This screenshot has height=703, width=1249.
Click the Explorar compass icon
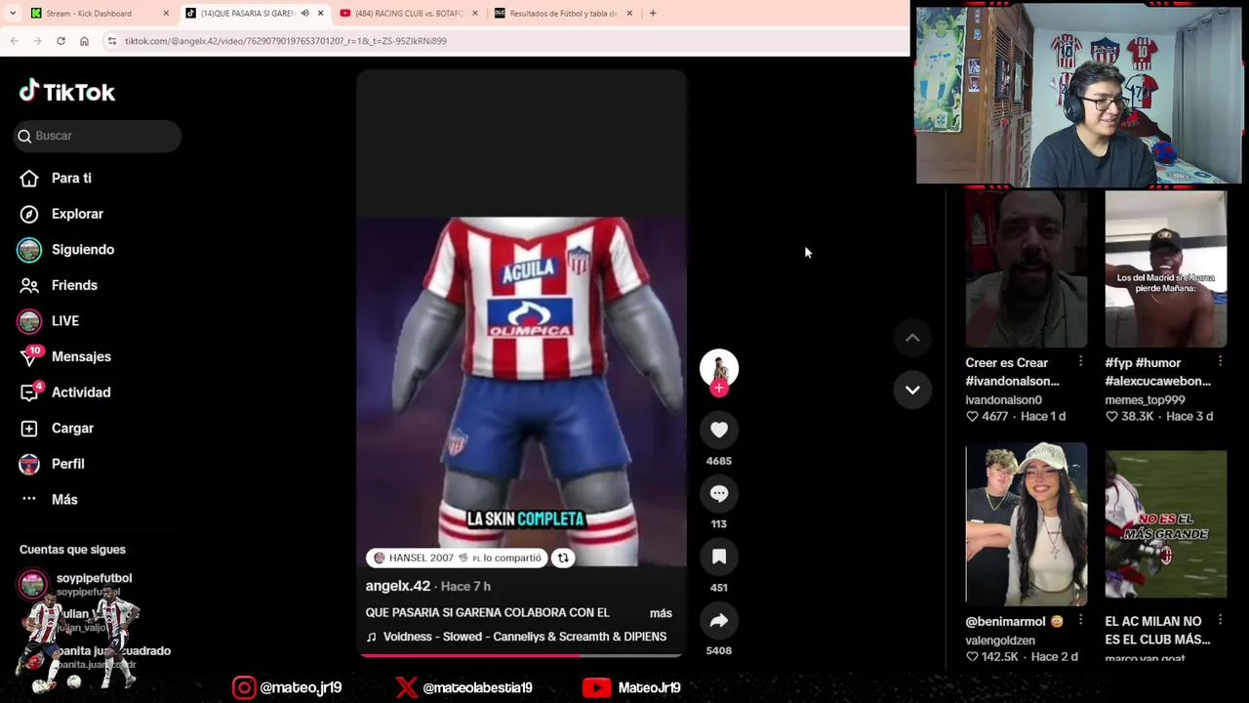[29, 214]
